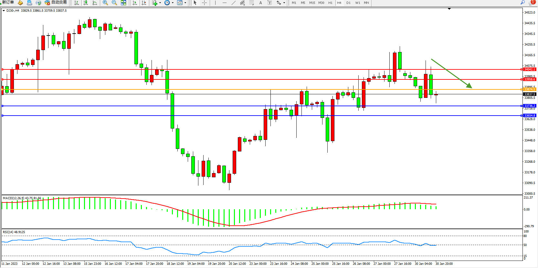Click the orange horizontal line price label 33874.5
538x268 pixels.
(x=529, y=89)
